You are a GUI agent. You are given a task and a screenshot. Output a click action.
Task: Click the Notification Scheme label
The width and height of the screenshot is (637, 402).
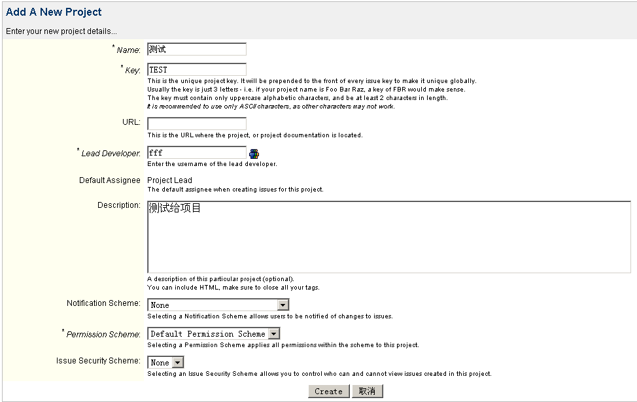click(103, 303)
